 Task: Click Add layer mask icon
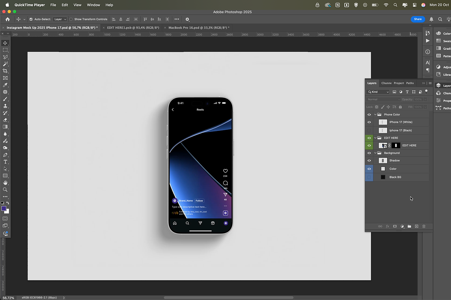coord(395,226)
